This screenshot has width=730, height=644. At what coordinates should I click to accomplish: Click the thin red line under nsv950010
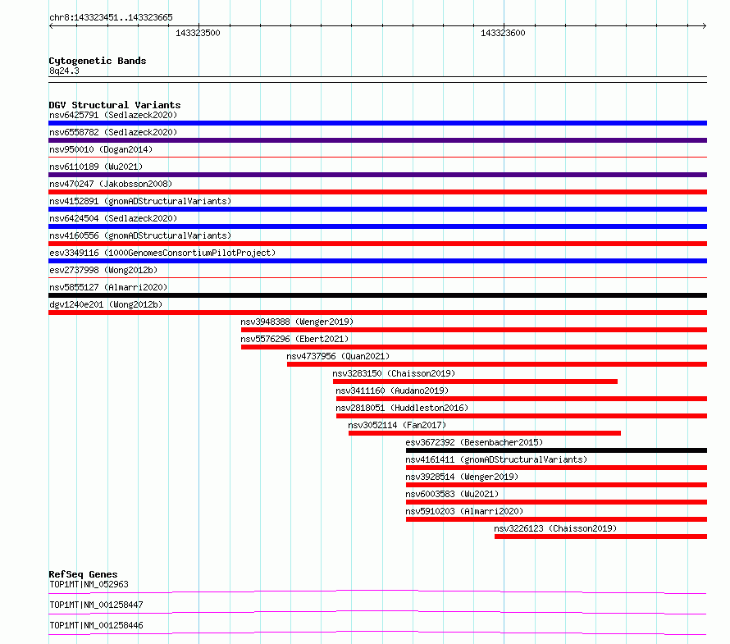coord(377,158)
